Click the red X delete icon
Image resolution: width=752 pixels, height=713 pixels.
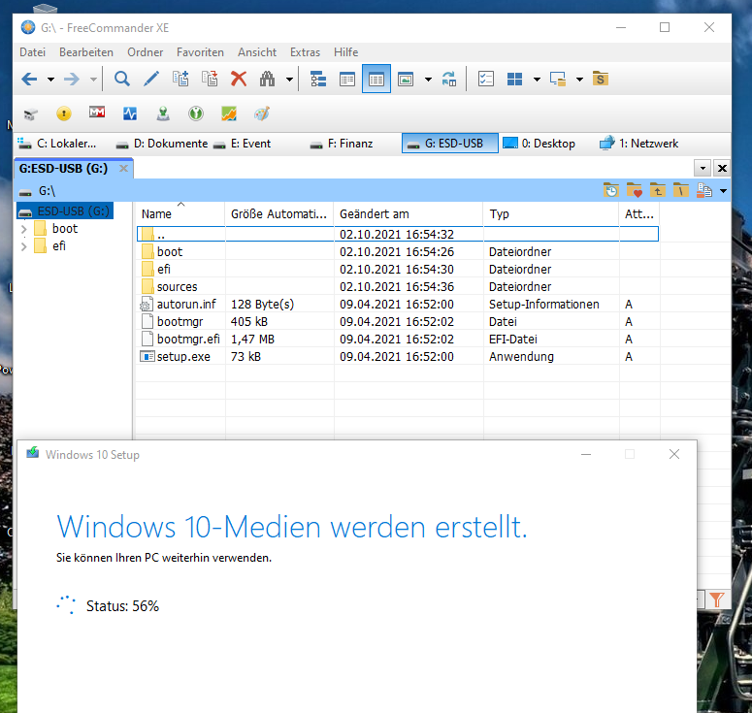point(239,80)
